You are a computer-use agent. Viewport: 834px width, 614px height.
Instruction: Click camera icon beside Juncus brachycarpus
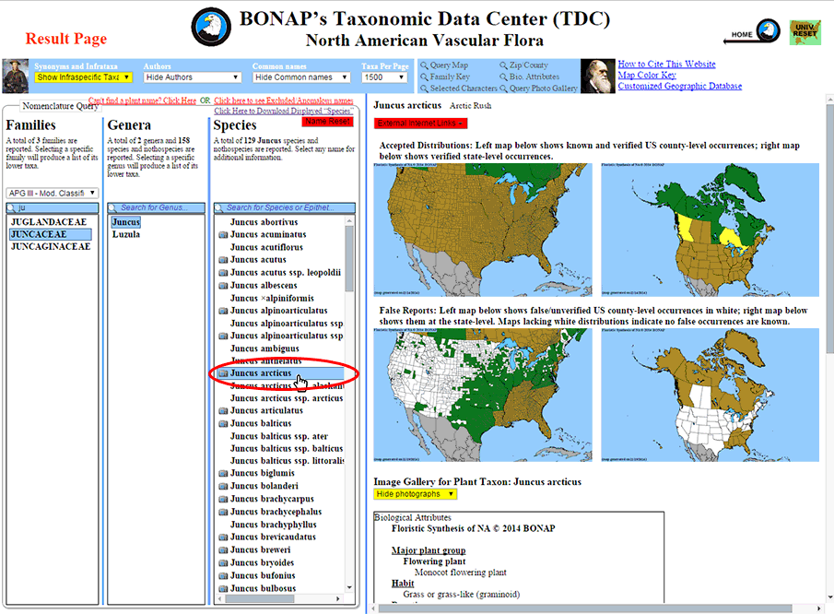pos(223,499)
